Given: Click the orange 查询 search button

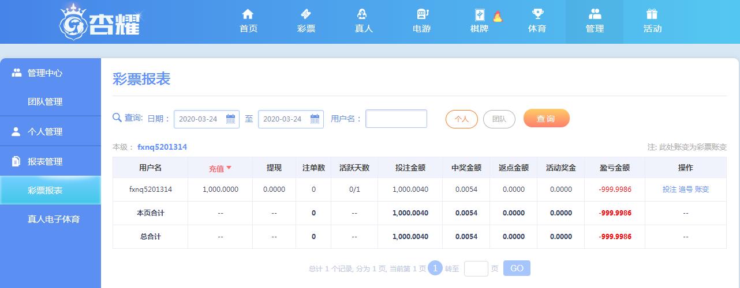Looking at the screenshot, I should tap(546, 119).
